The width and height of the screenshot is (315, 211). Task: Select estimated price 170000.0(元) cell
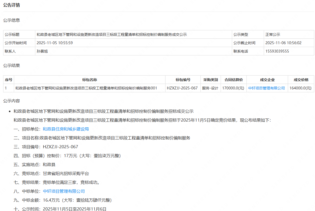click(x=233, y=88)
